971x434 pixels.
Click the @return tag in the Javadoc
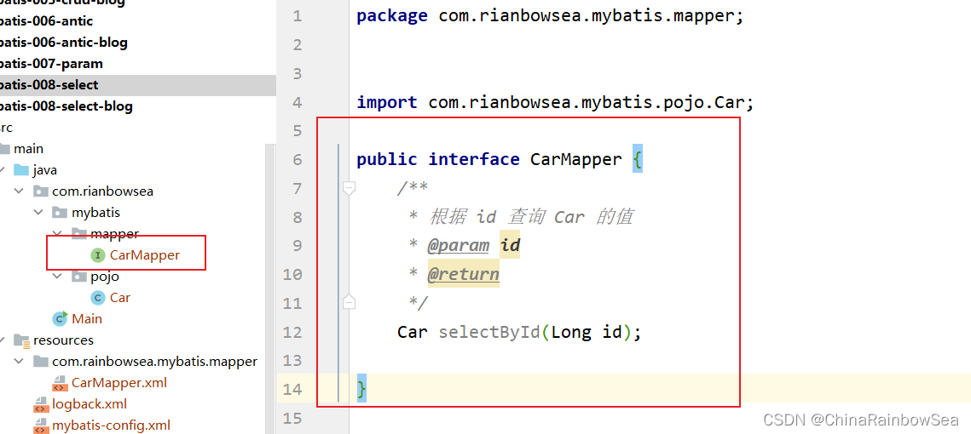coord(463,275)
